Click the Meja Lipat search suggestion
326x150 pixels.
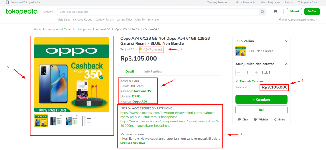[x=64, y=20]
